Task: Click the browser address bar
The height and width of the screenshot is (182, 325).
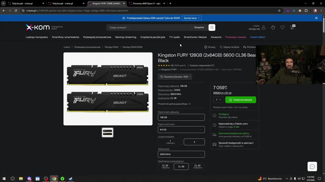Action: (x=150, y=11)
